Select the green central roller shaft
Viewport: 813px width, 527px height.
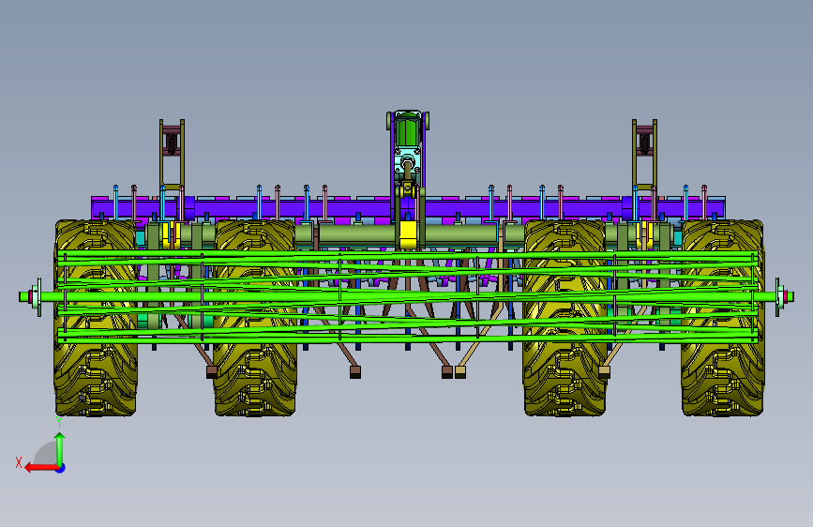click(407, 296)
